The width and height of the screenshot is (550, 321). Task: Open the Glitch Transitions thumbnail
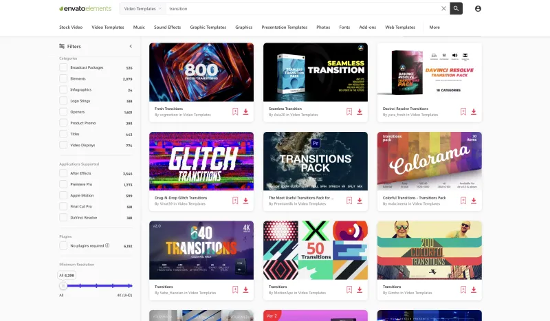click(x=201, y=161)
